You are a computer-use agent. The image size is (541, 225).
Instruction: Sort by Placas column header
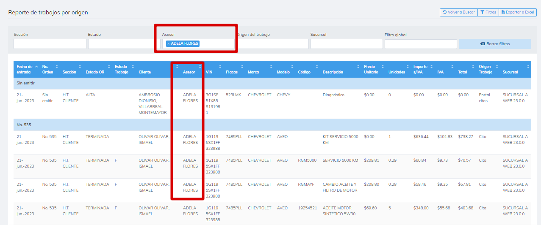click(235, 69)
